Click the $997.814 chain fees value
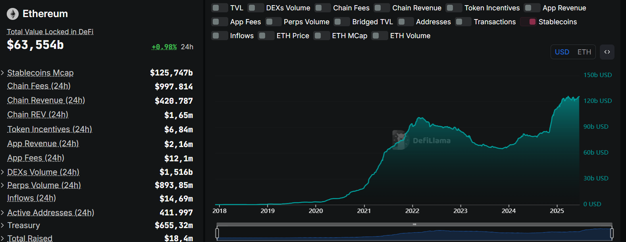Image resolution: width=626 pixels, height=242 pixels. [x=174, y=87]
